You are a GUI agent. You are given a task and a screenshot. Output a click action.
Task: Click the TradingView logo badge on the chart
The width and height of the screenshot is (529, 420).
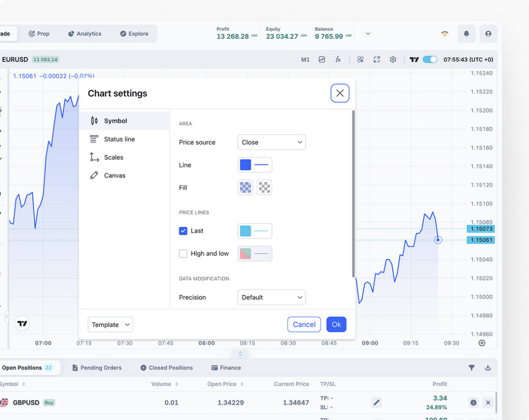pyautogui.click(x=22, y=323)
